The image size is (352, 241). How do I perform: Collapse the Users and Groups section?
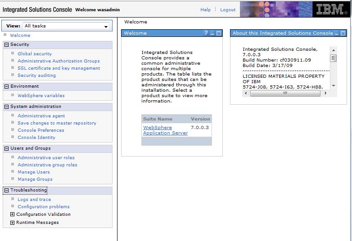pyautogui.click(x=6, y=149)
